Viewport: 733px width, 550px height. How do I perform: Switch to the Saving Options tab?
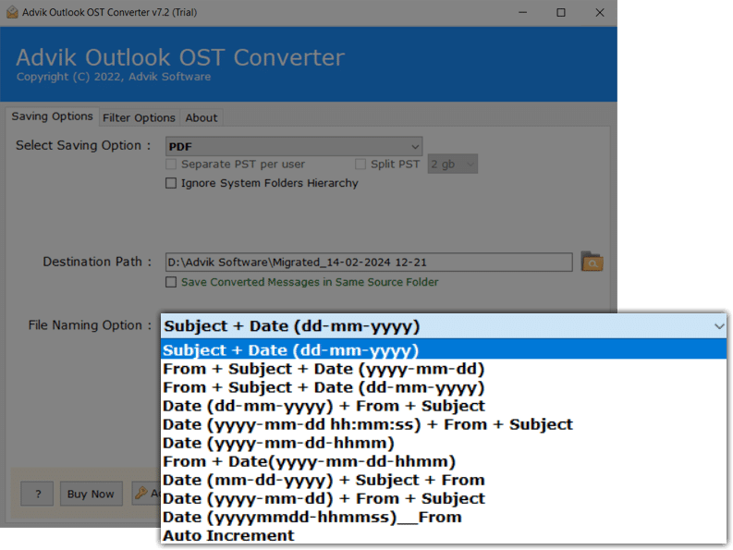pos(52,116)
